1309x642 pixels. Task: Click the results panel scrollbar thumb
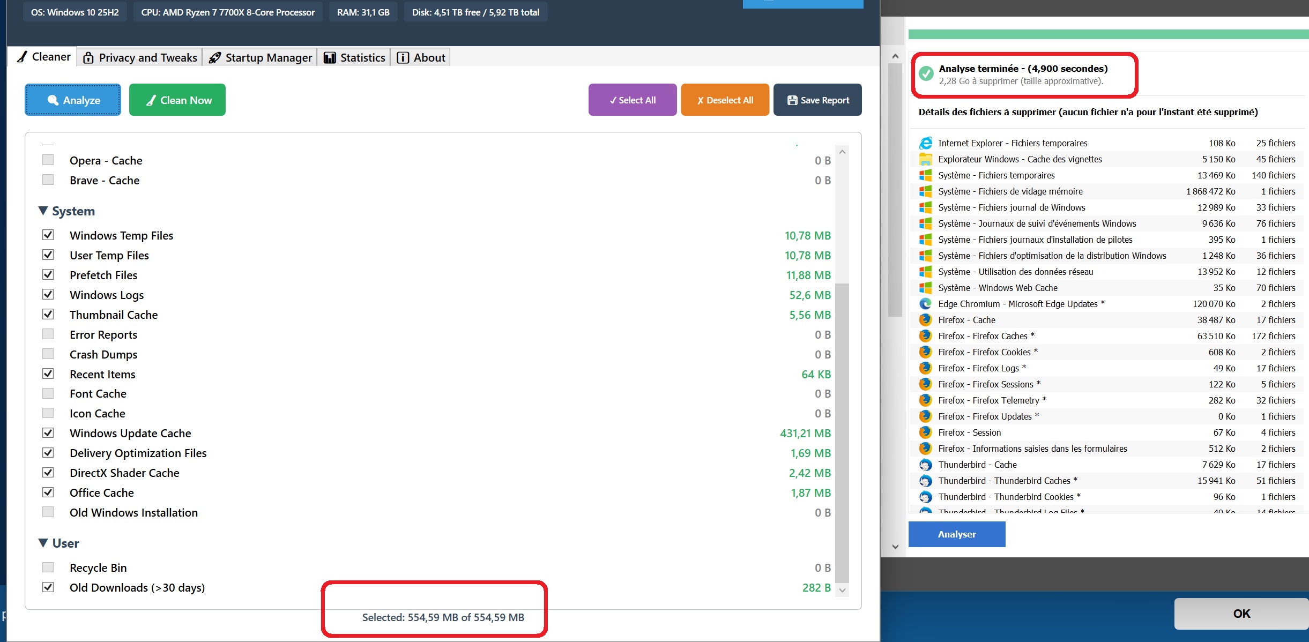pyautogui.click(x=895, y=190)
